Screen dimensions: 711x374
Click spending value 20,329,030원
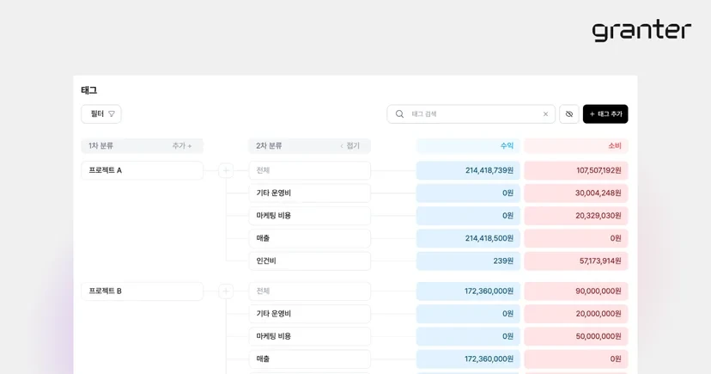(x=576, y=216)
